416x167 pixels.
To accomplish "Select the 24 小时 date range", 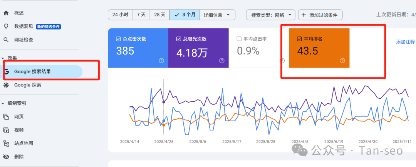I will 121,15.
